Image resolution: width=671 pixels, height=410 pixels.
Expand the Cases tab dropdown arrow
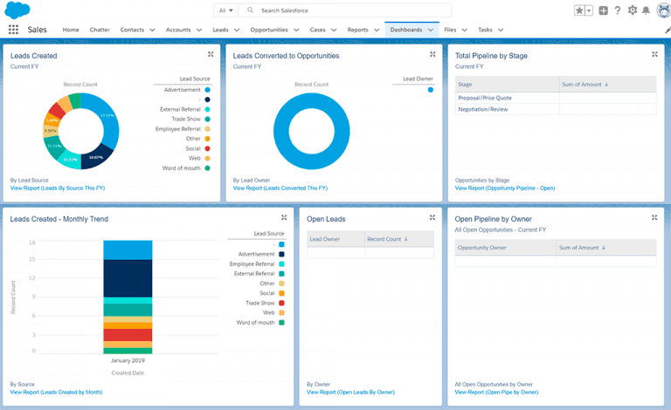pyautogui.click(x=334, y=30)
